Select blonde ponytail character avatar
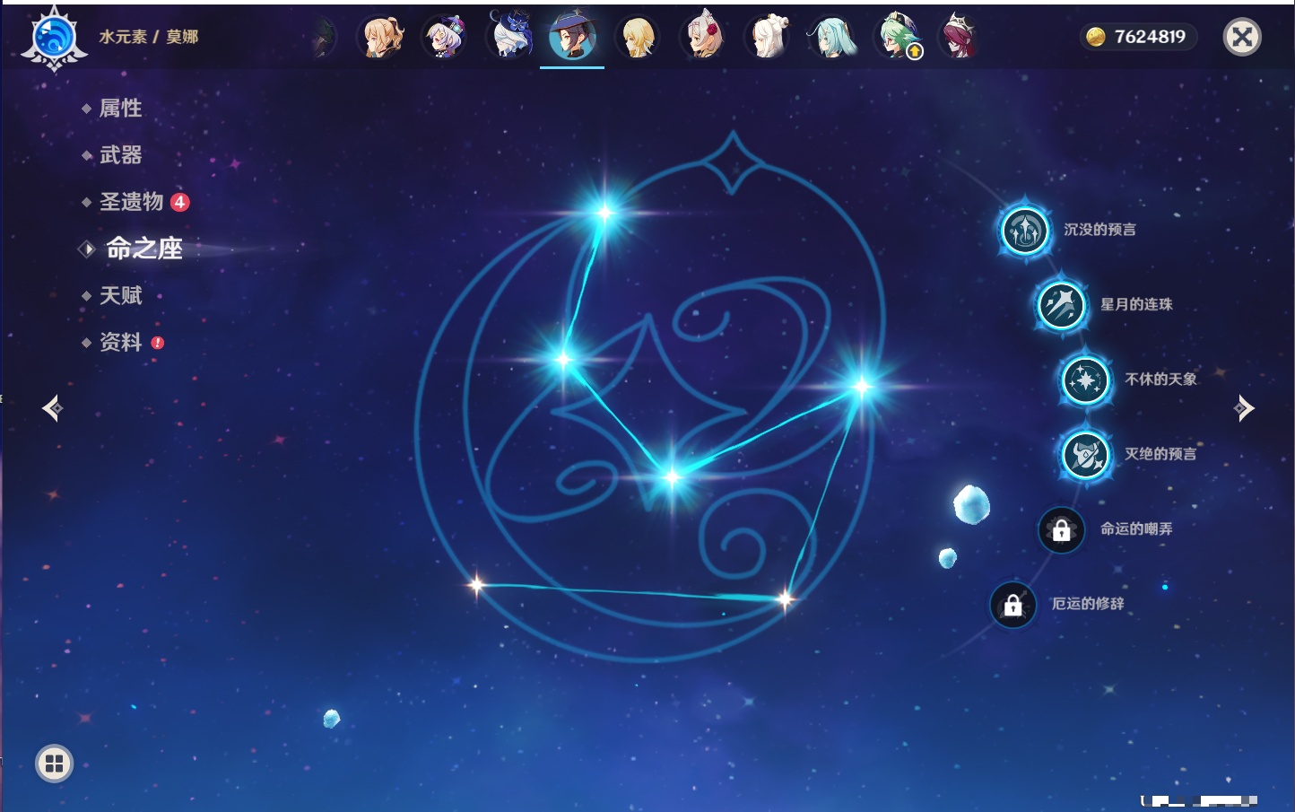The width and height of the screenshot is (1295, 812). (381, 37)
